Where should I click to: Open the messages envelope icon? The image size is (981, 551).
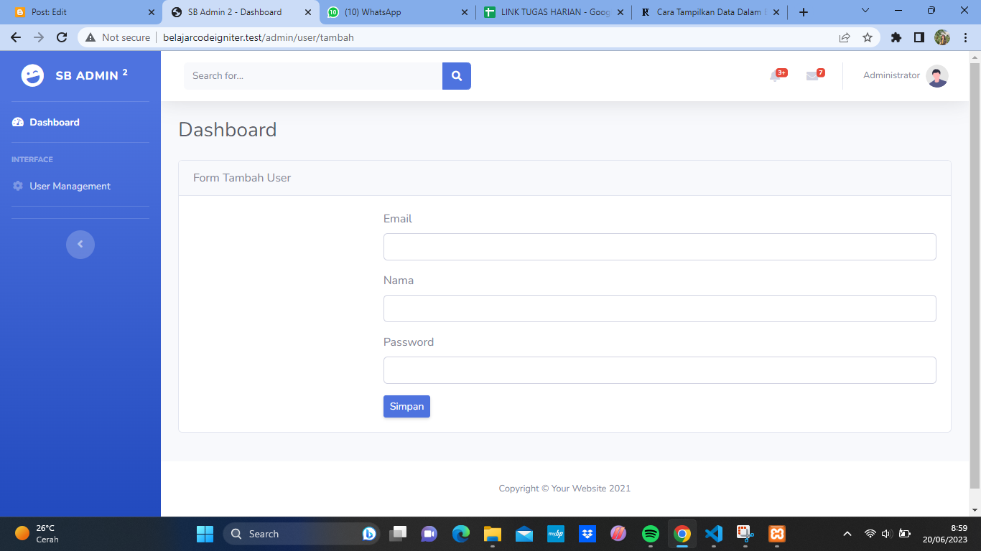(x=812, y=76)
